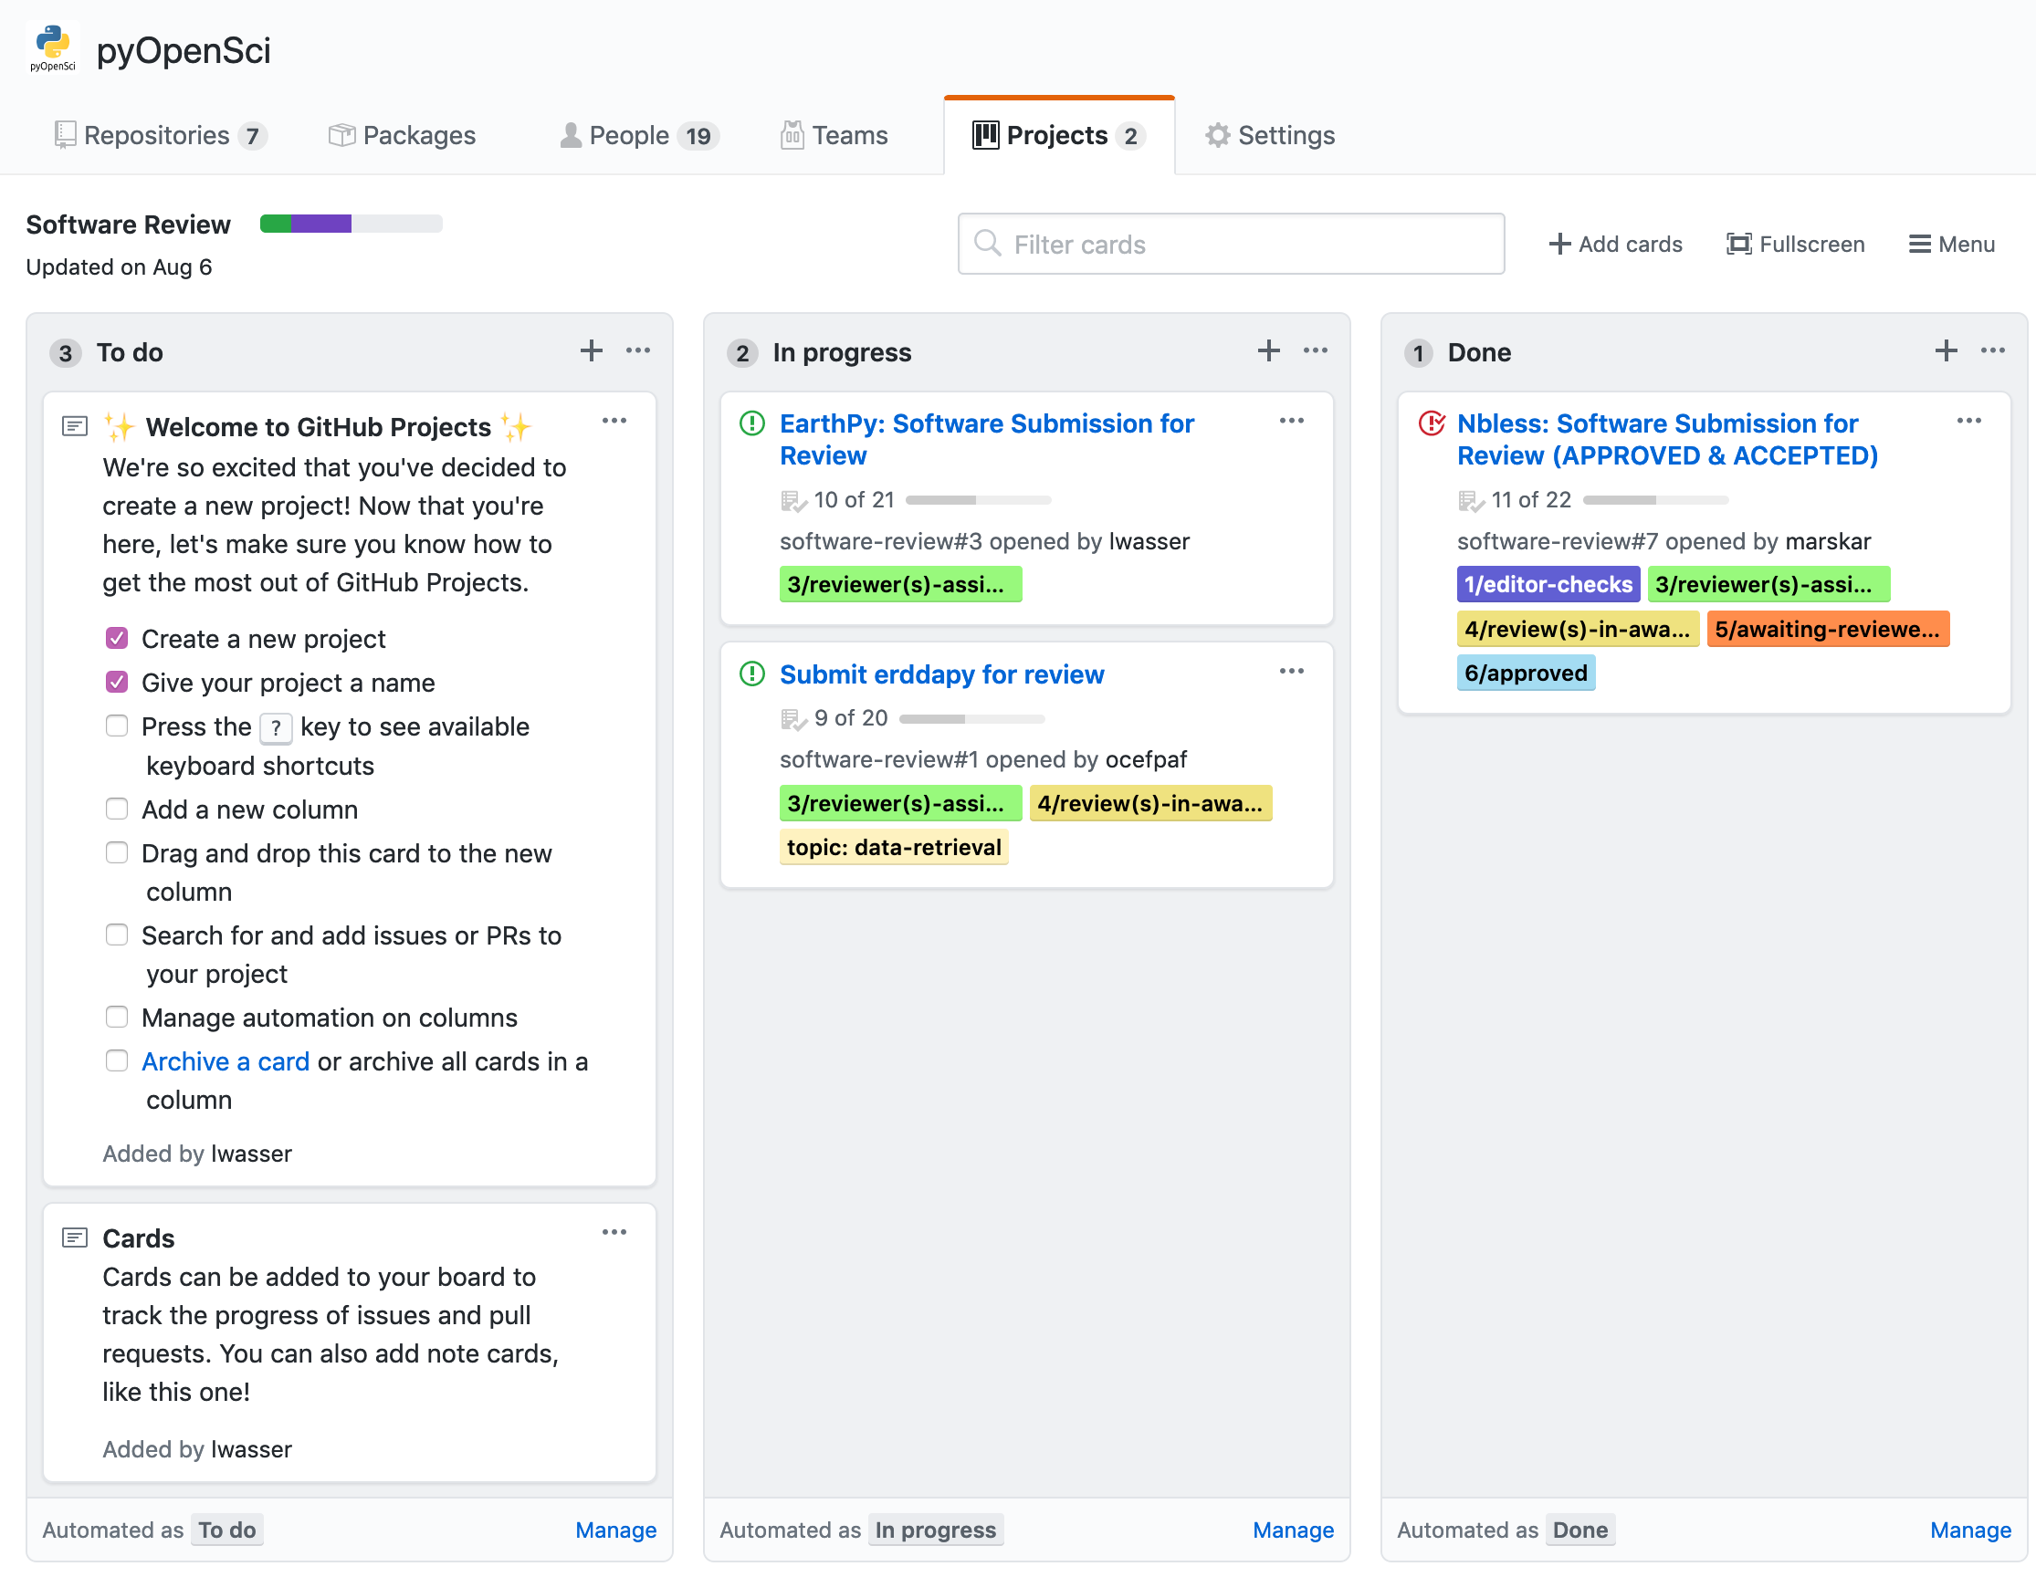Check Add a new column task
The width and height of the screenshot is (2036, 1577).
click(x=117, y=809)
